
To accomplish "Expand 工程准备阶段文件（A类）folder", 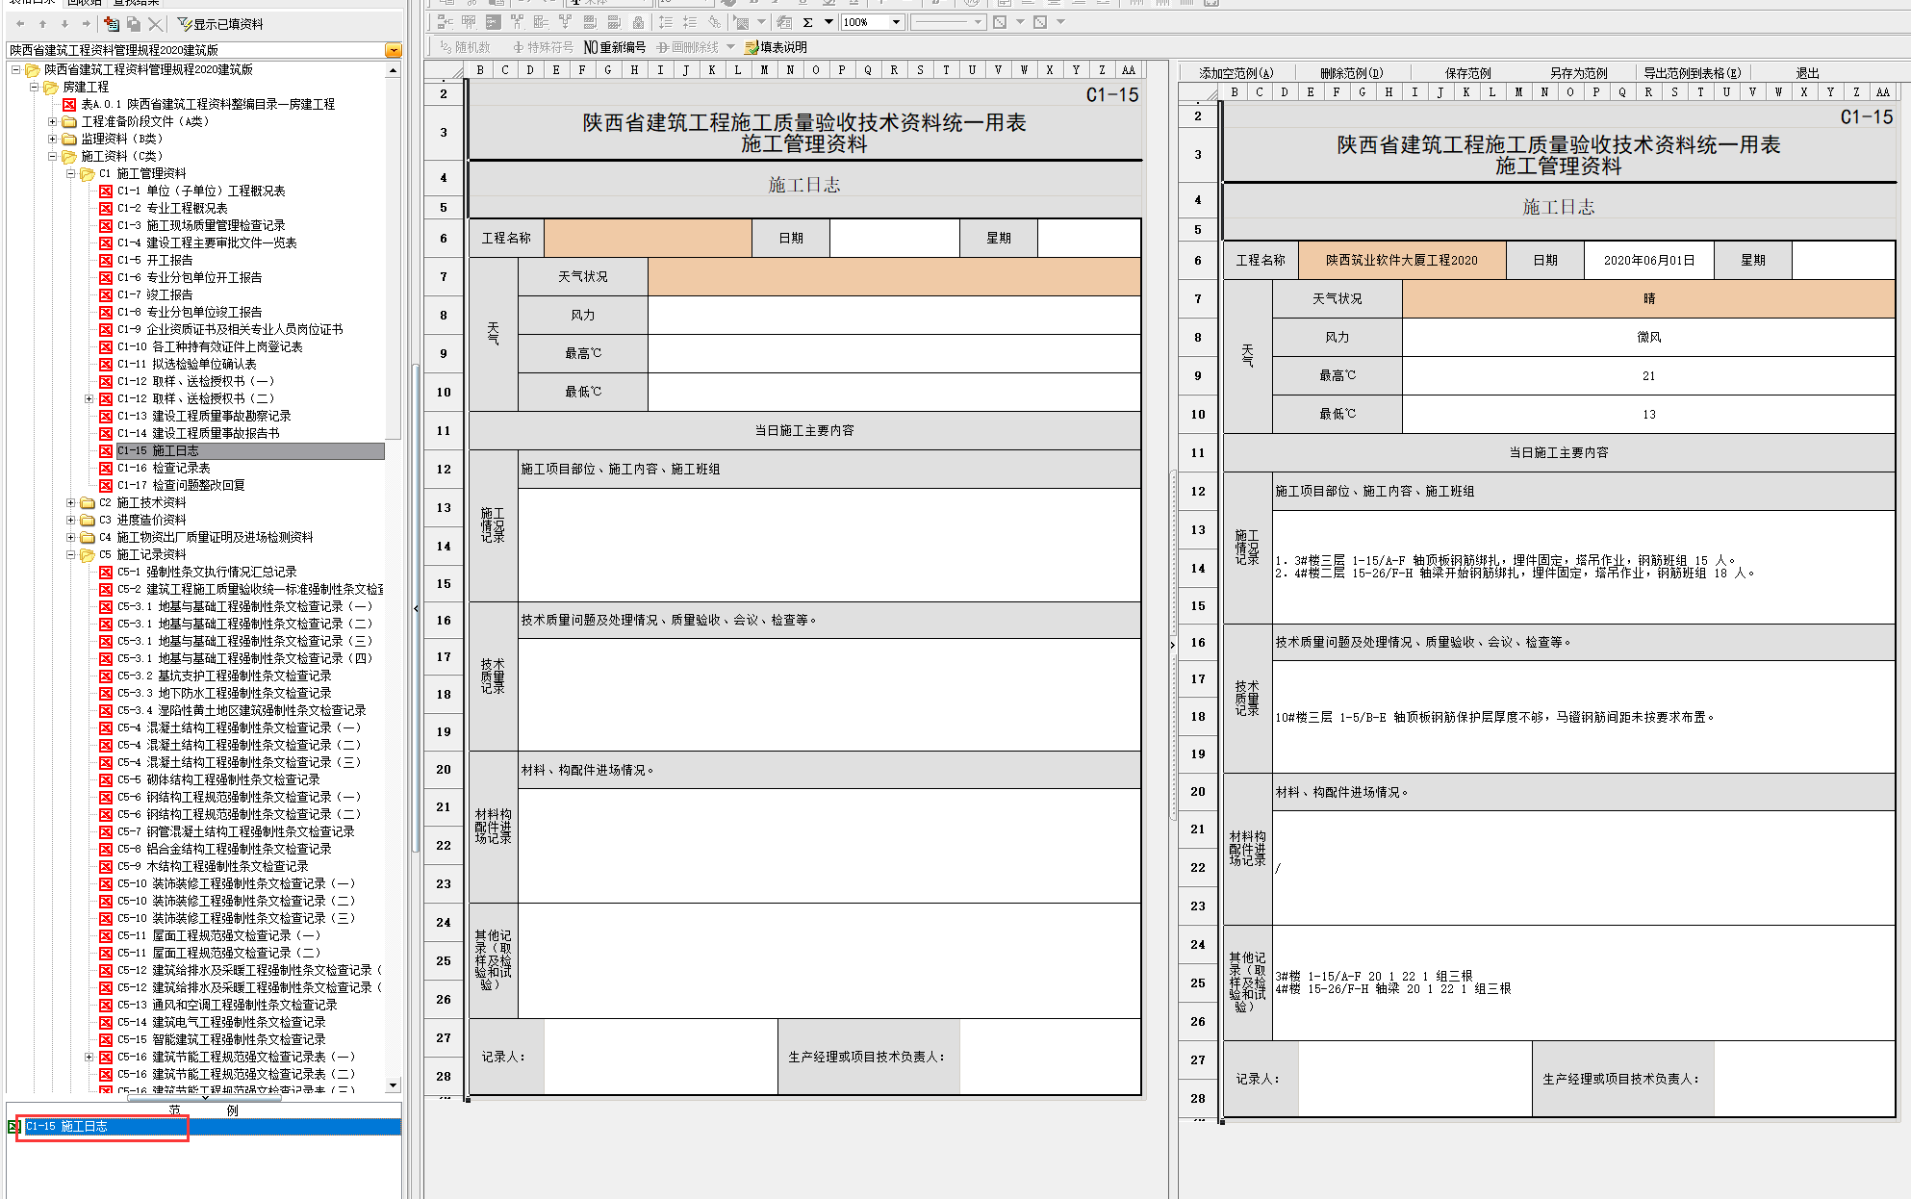I will 52,121.
